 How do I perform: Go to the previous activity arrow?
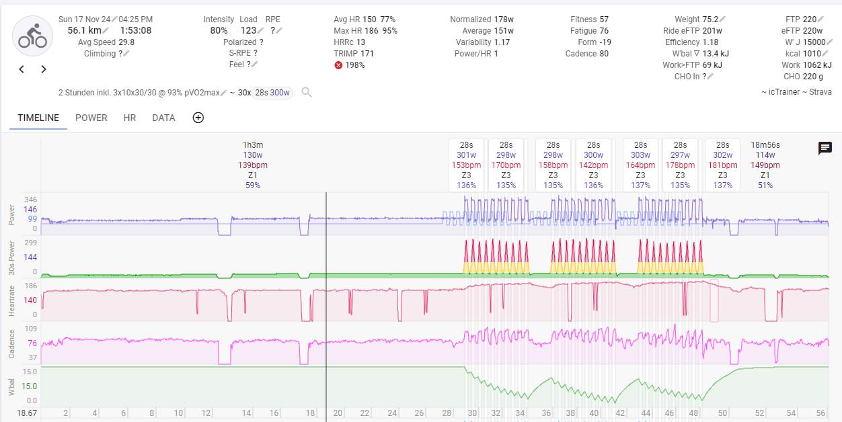tap(22, 69)
